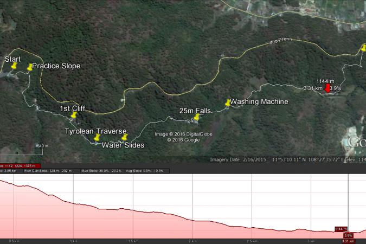Click the Max Slope statistic in the profile
366x244 pixels.
point(101,170)
